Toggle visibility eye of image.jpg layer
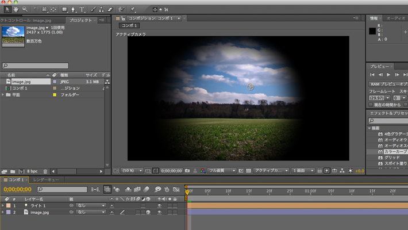Image resolution: width=408 pixels, height=230 pixels. tap(159, 212)
